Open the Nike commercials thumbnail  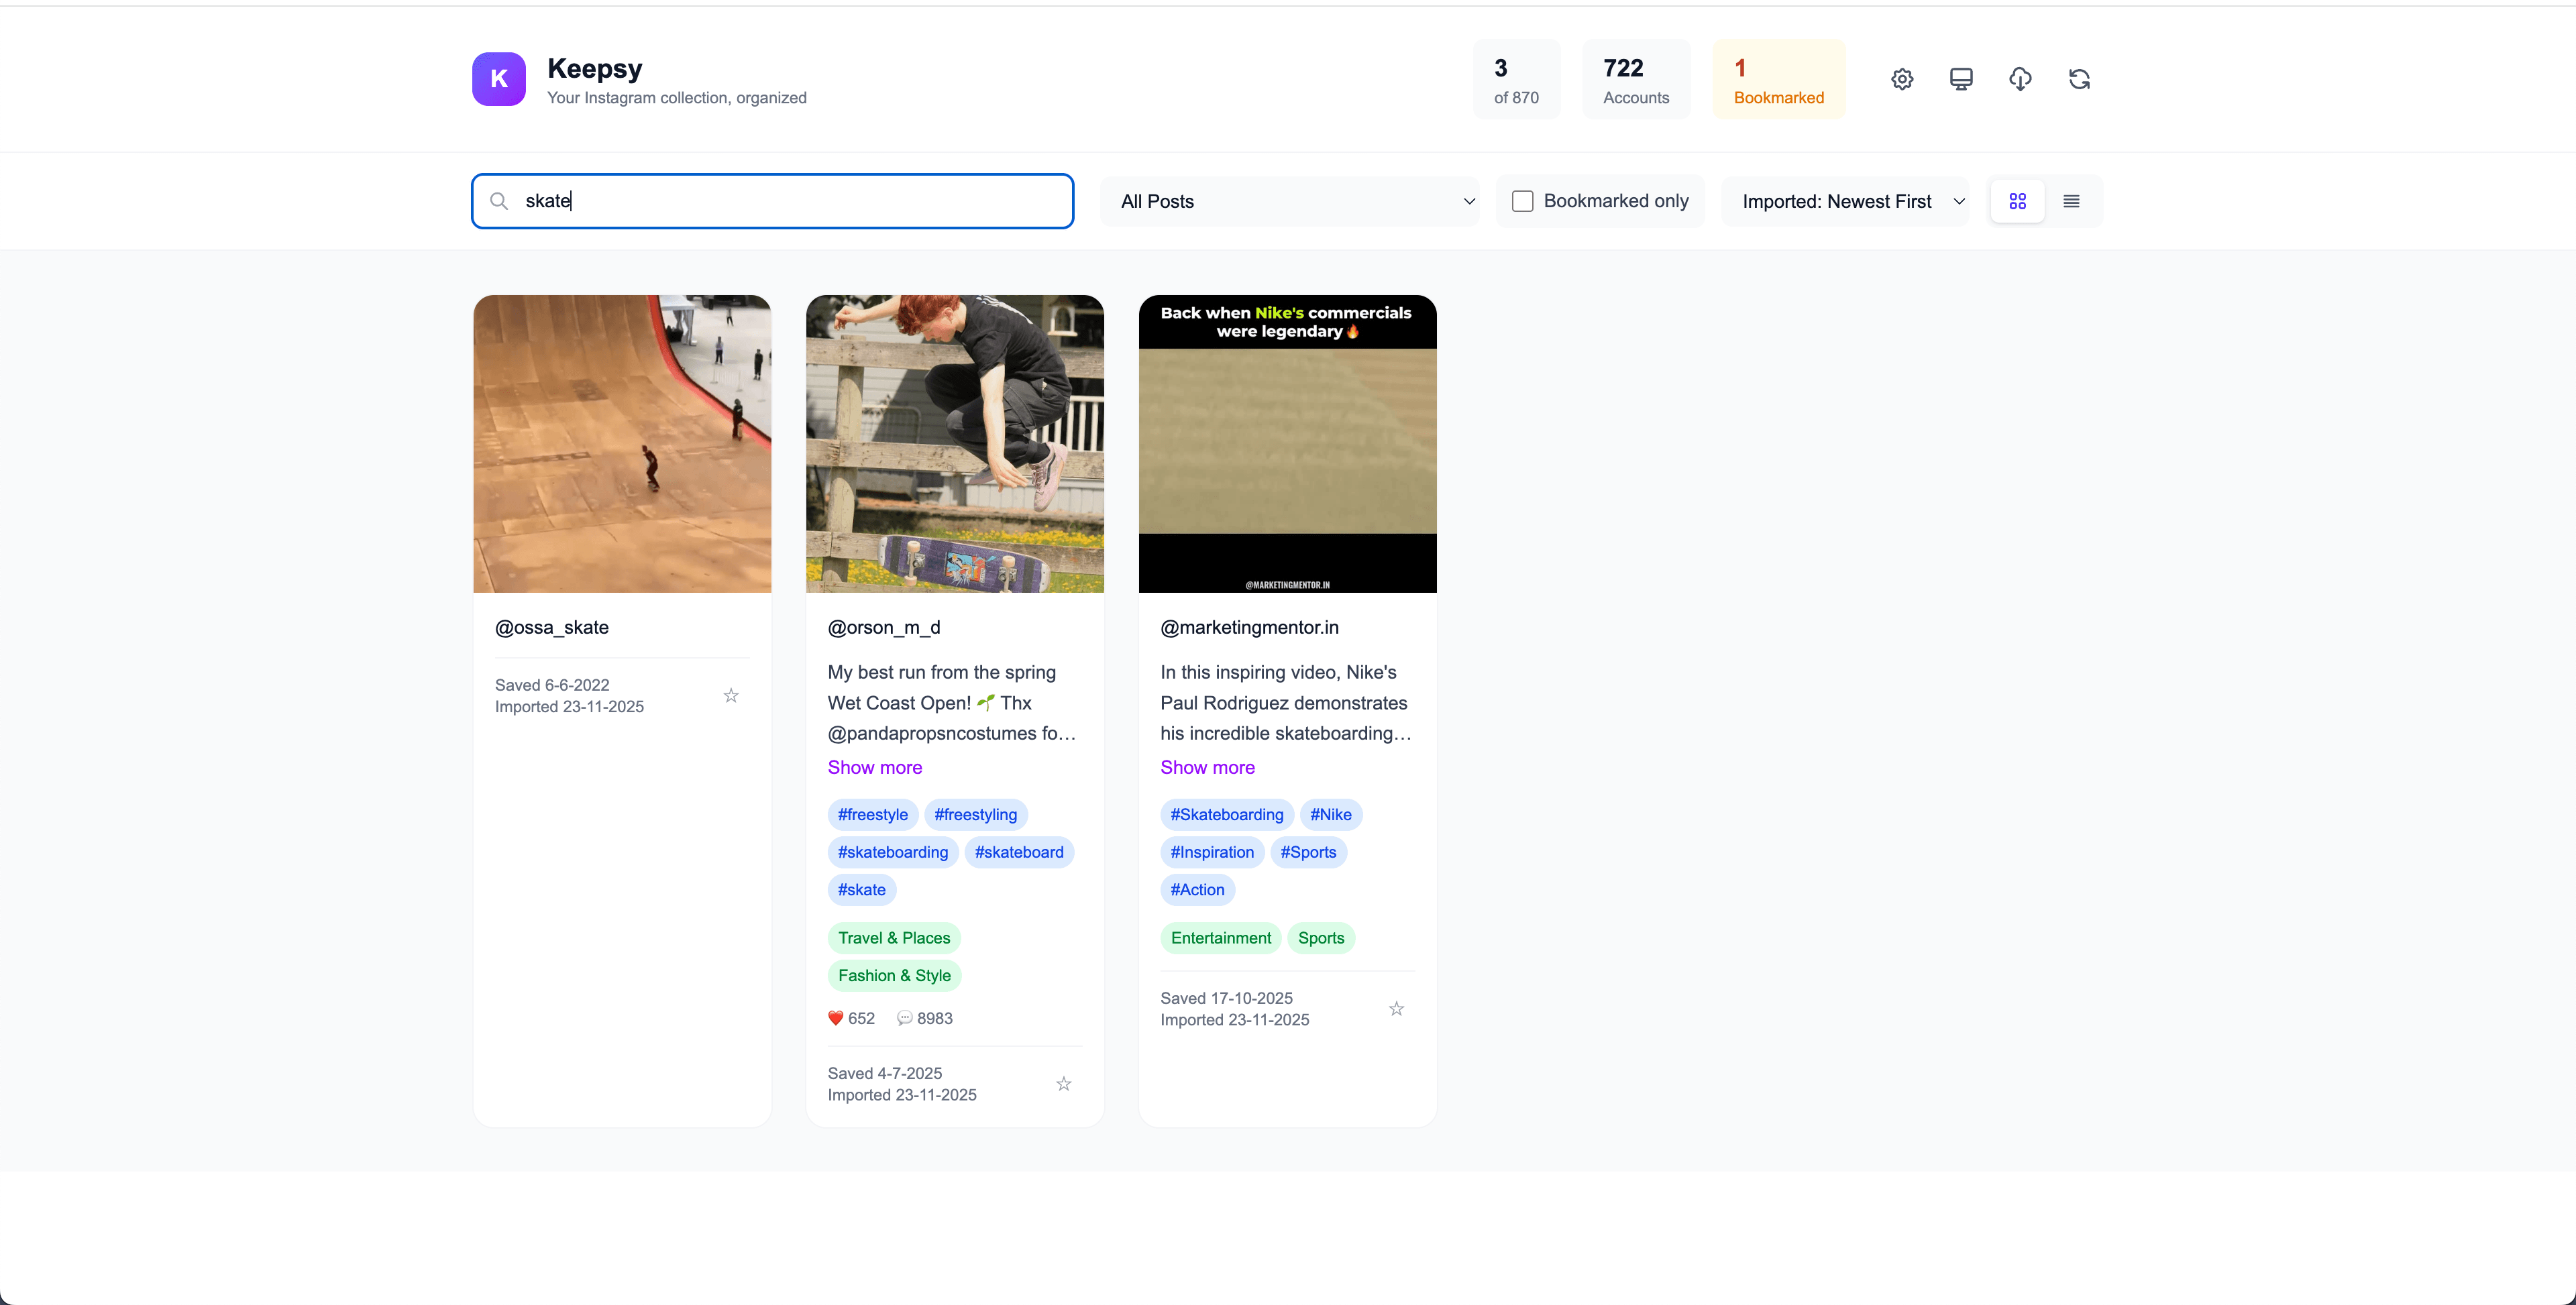(x=1288, y=444)
